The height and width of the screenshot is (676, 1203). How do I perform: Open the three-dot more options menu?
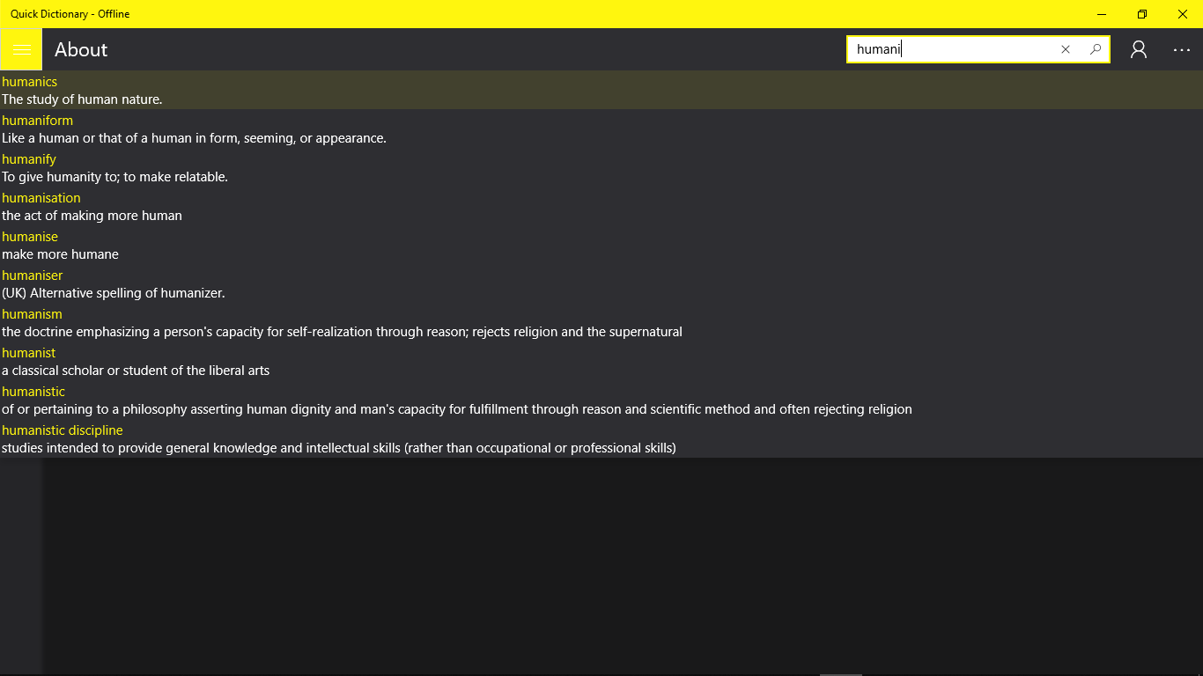point(1182,49)
